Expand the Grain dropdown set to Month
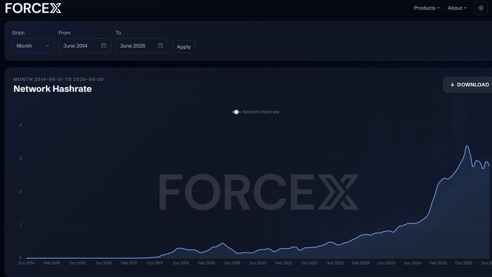The height and width of the screenshot is (277, 492). (x=33, y=46)
